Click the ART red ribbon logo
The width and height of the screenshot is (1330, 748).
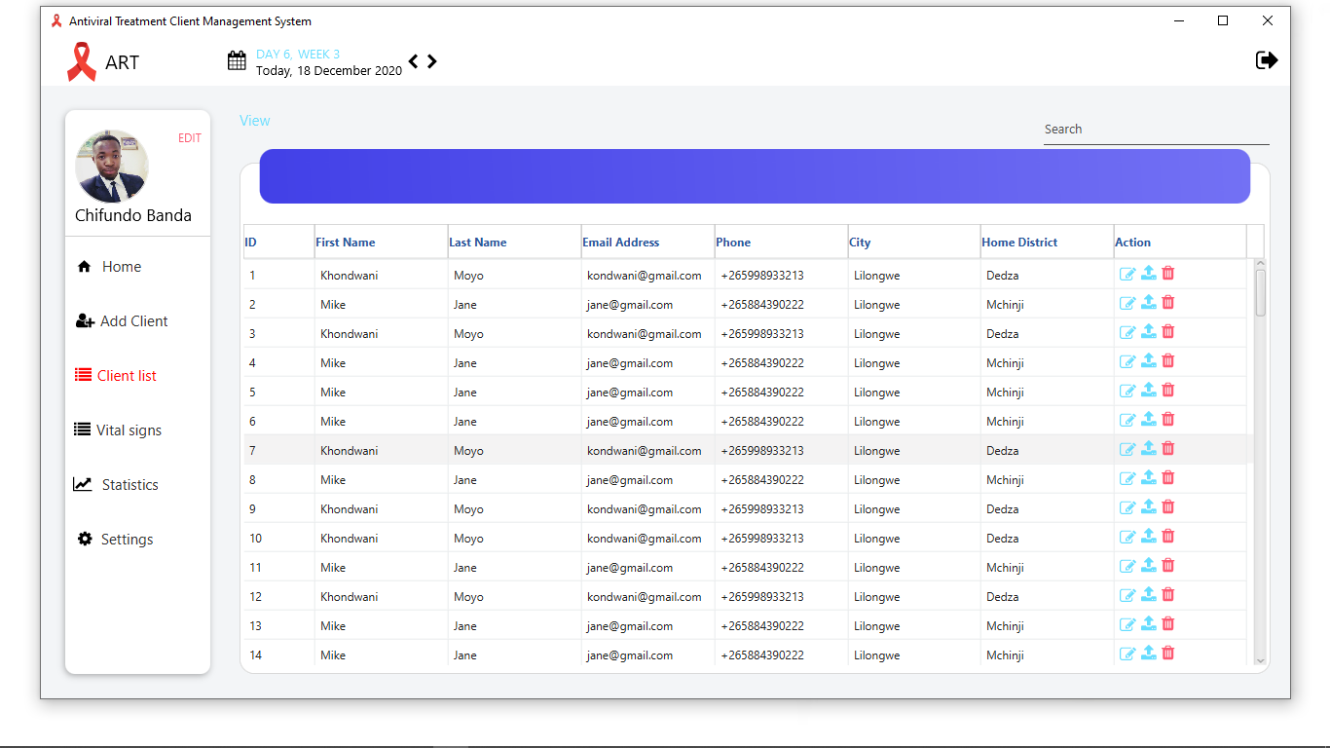[x=82, y=60]
